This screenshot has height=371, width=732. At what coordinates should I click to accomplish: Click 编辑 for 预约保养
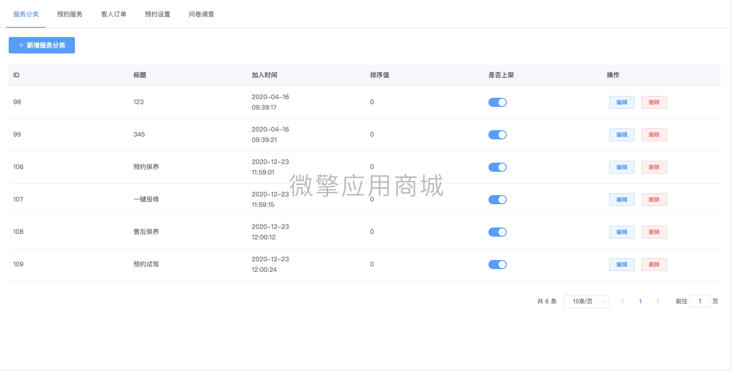coord(622,167)
